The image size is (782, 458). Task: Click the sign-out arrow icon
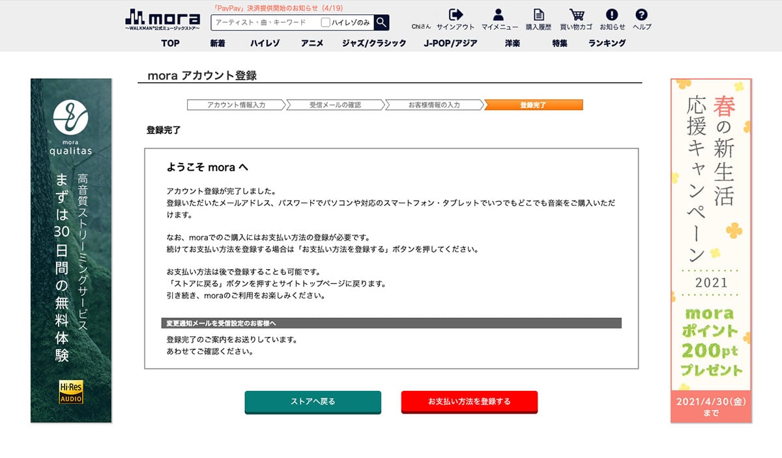(x=456, y=14)
